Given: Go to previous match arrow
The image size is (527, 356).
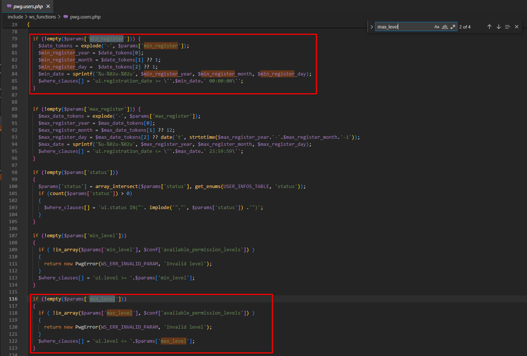Looking at the screenshot, I should 489,27.
